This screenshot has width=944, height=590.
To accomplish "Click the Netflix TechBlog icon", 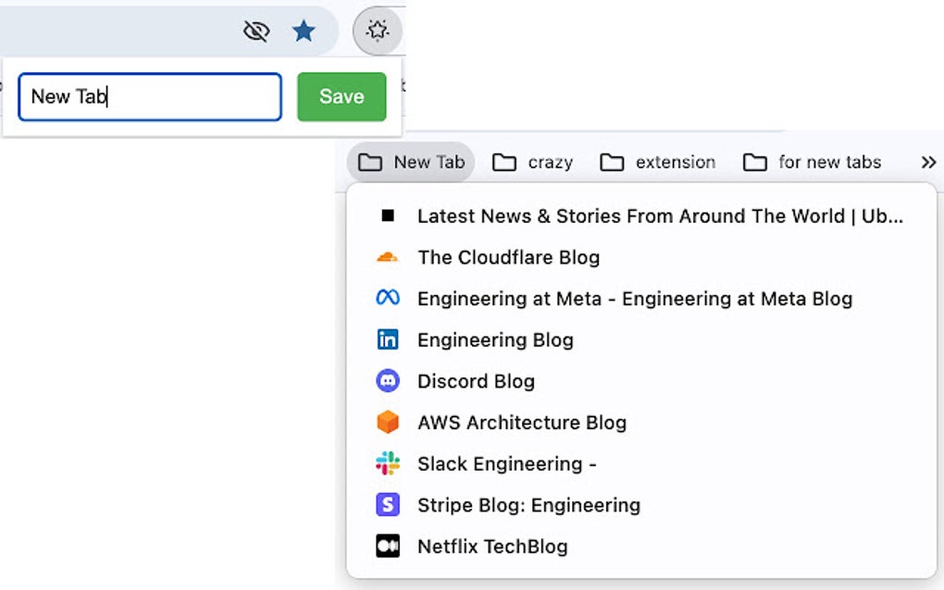I will 388,546.
